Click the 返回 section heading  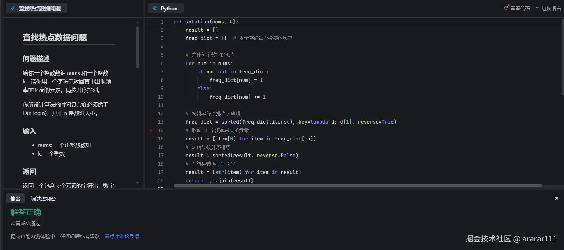29,172
